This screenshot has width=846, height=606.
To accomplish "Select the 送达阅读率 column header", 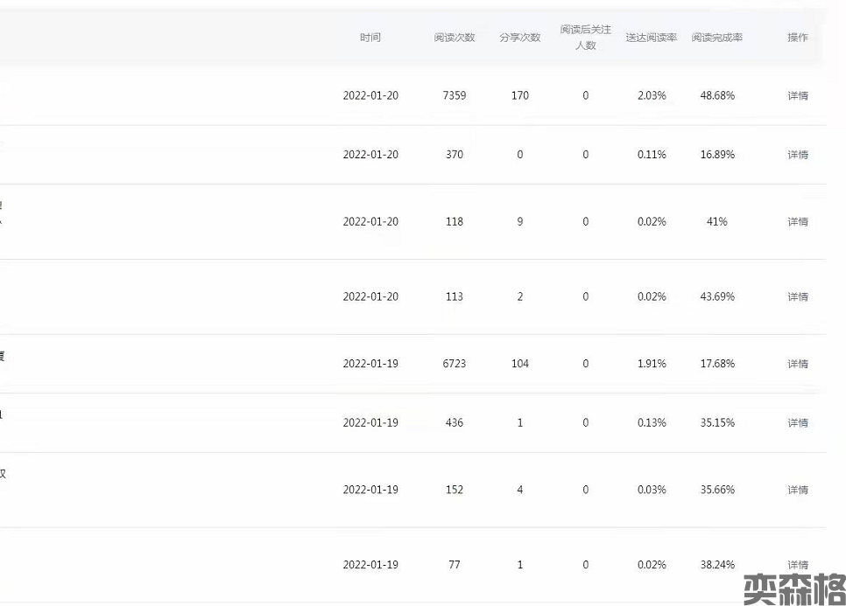I will tap(651, 38).
